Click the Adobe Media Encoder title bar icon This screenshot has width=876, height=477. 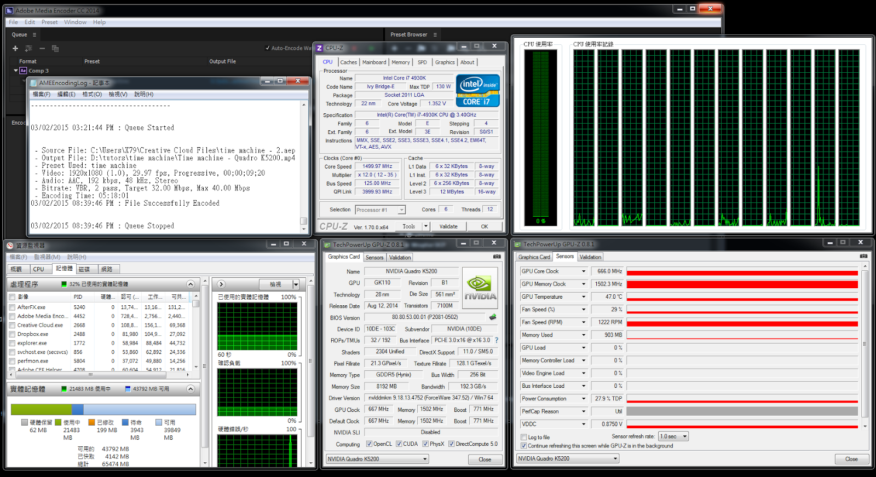tap(9, 10)
